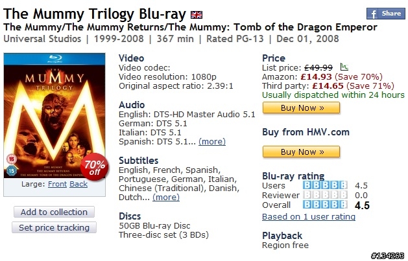The height and width of the screenshot is (261, 408).
Task: View large Front cover image
Action: coord(57,184)
